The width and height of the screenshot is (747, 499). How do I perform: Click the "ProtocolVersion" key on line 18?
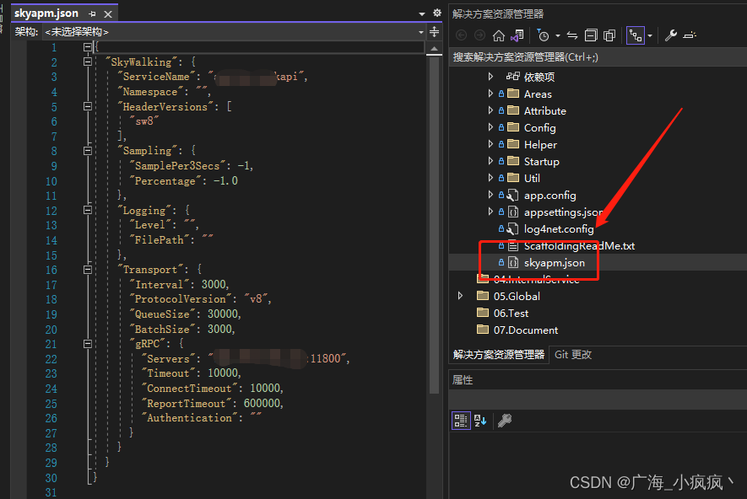[x=183, y=299]
